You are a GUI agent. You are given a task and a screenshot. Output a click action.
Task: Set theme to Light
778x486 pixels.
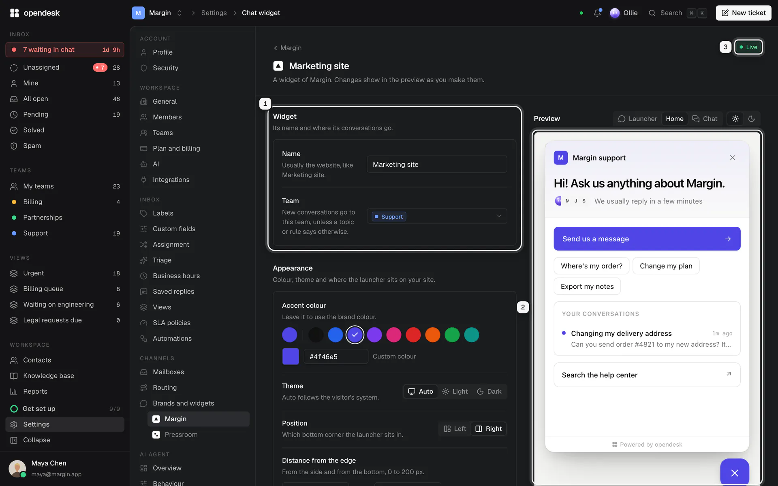[455, 391]
